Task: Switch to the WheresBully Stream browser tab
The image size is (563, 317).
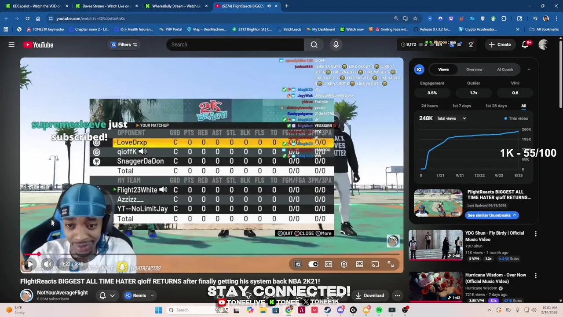Action: (176, 6)
